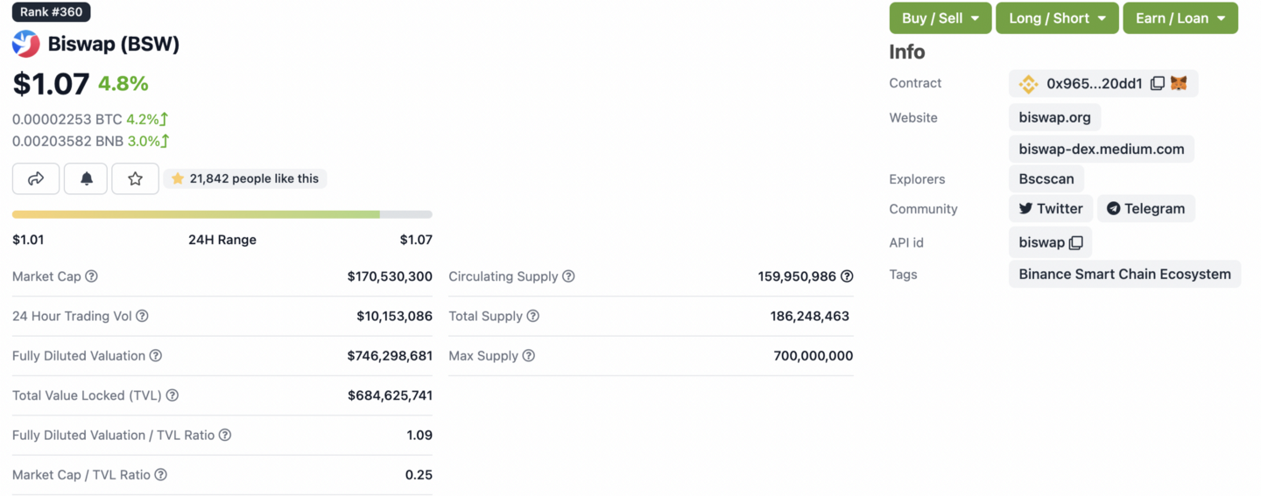Click the info icon beside 159,950,986
Viewport: 1261px width, 496px height.
click(847, 276)
